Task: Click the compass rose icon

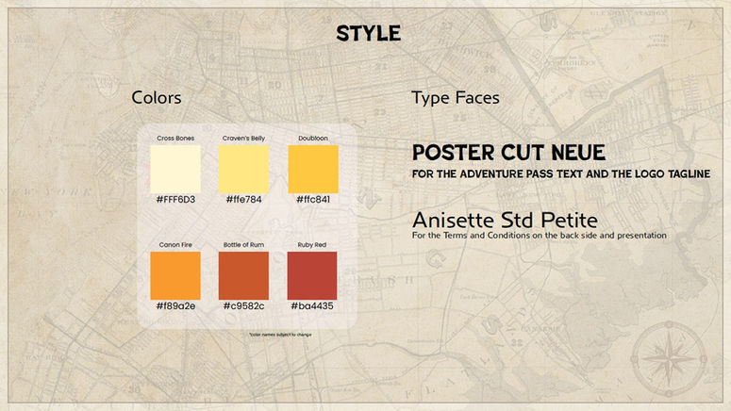Action: [669, 358]
